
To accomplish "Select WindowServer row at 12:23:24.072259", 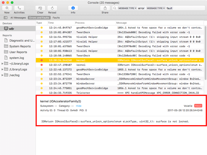I will [120, 79].
